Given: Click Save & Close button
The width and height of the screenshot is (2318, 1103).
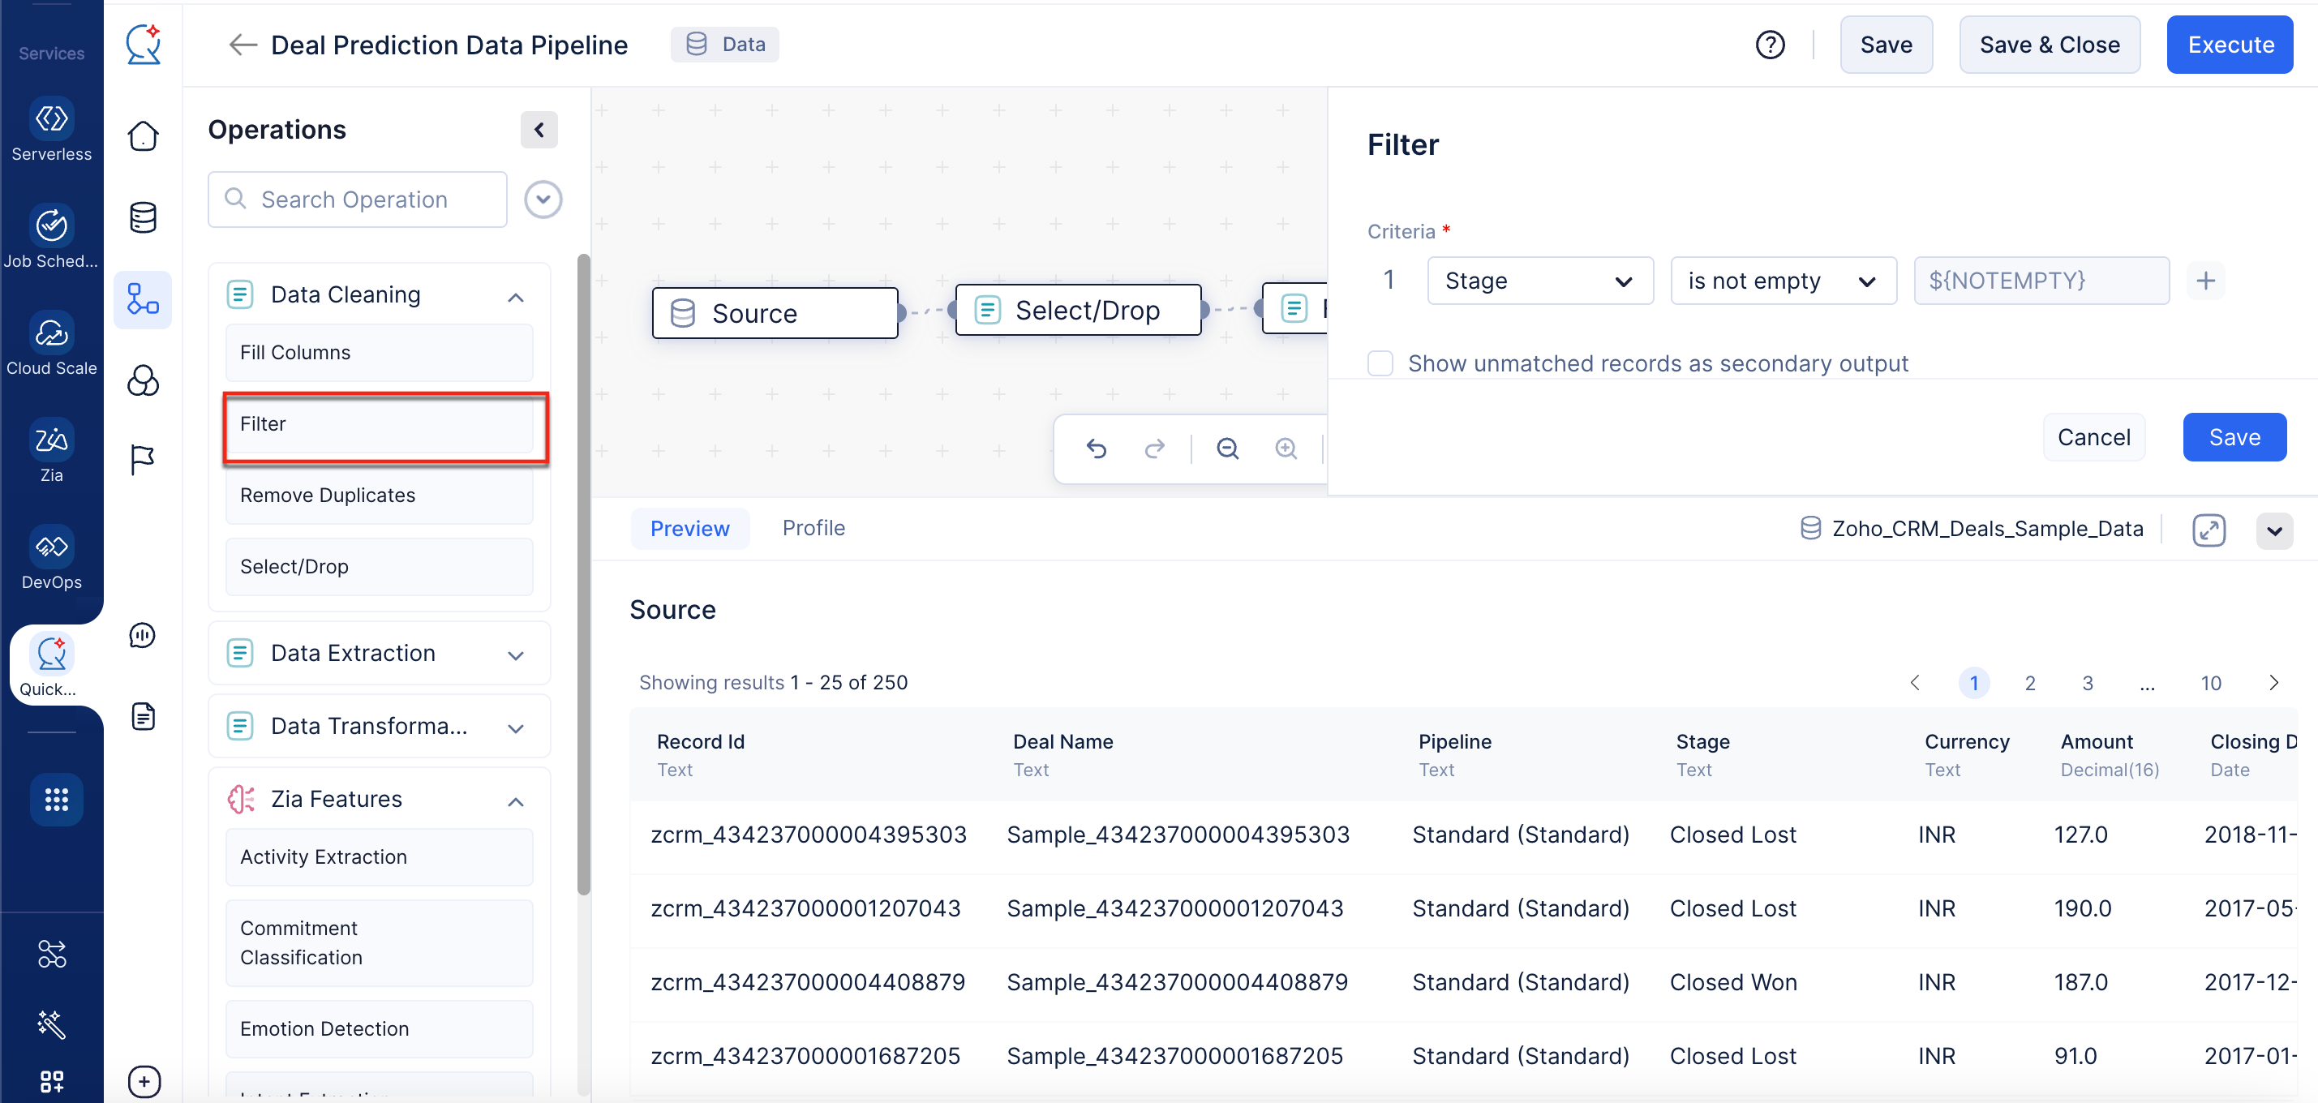Looking at the screenshot, I should (2050, 45).
